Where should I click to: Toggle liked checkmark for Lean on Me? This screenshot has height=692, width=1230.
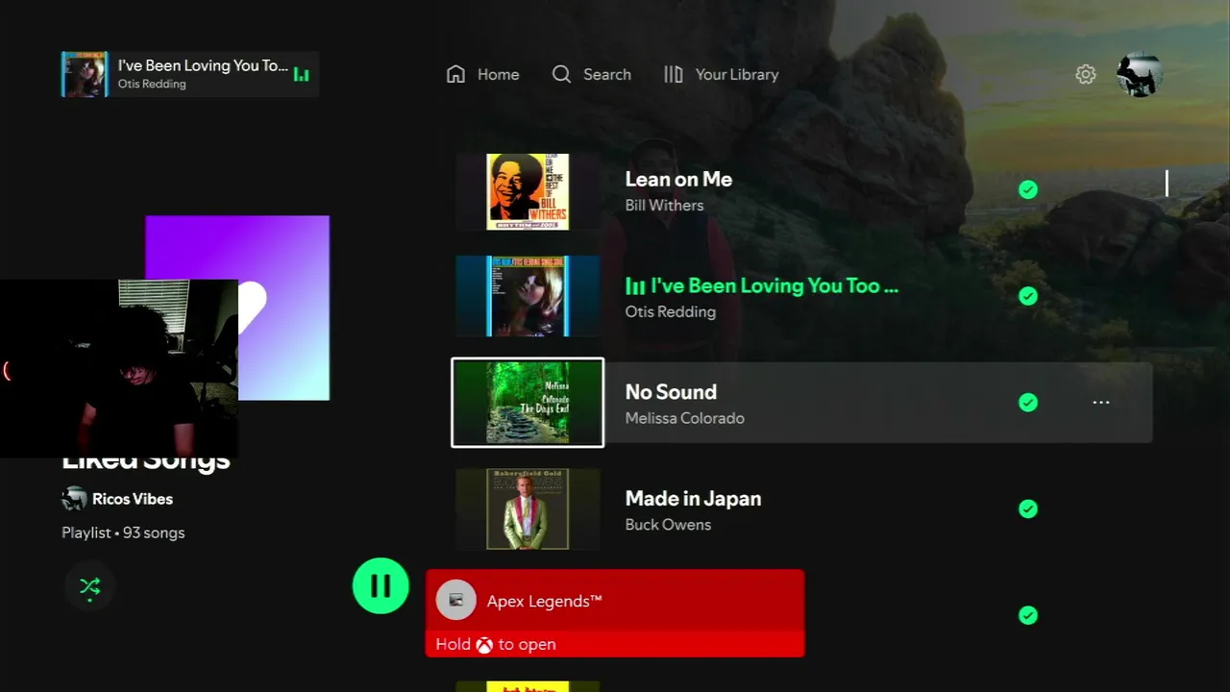click(x=1028, y=189)
